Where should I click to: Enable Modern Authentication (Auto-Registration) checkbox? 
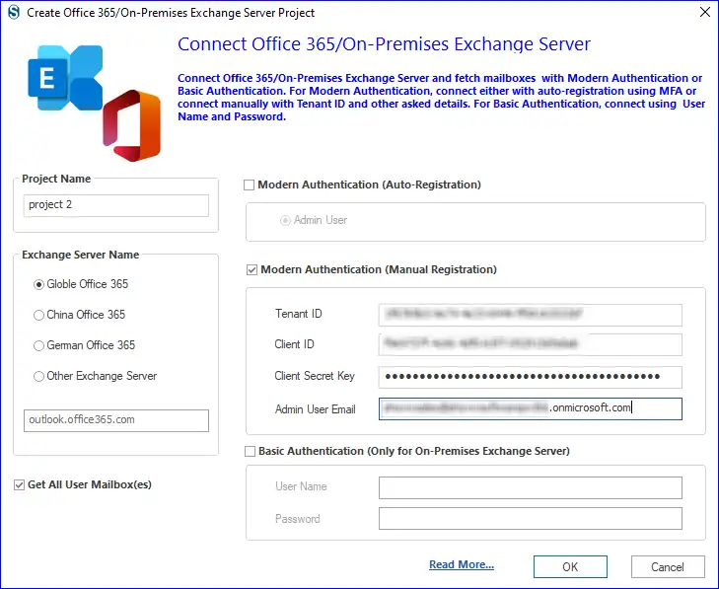pos(249,184)
